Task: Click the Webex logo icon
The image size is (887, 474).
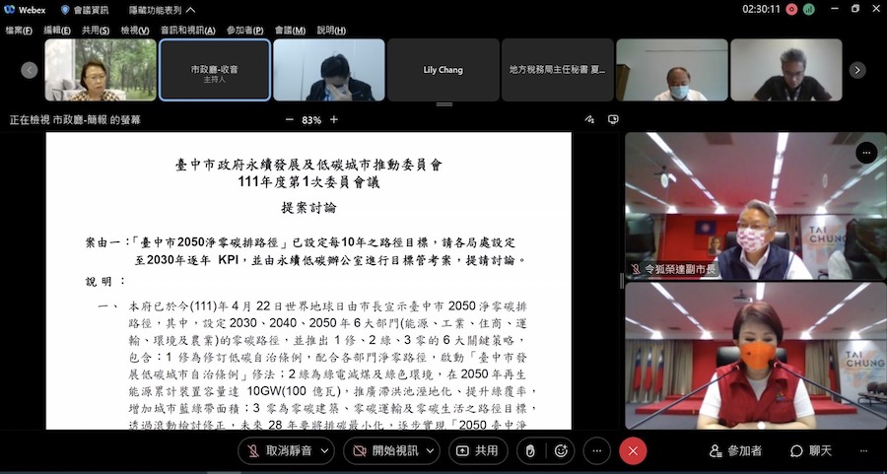Action: 10,10
